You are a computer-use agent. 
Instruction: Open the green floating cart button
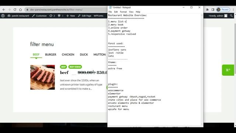(228, 70)
